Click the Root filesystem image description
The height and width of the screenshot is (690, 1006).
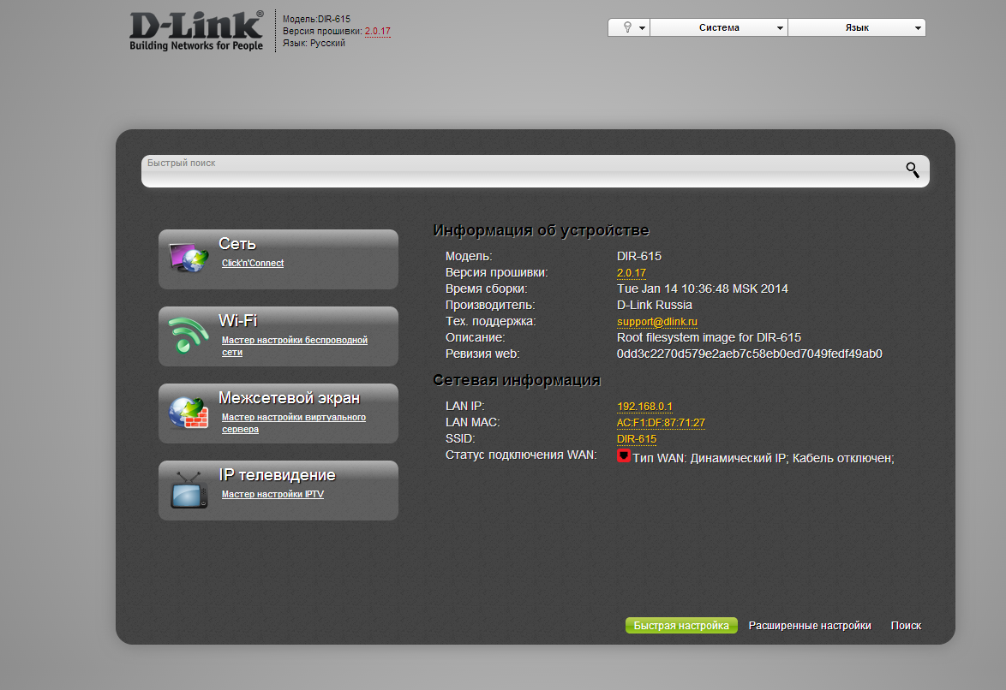point(709,337)
